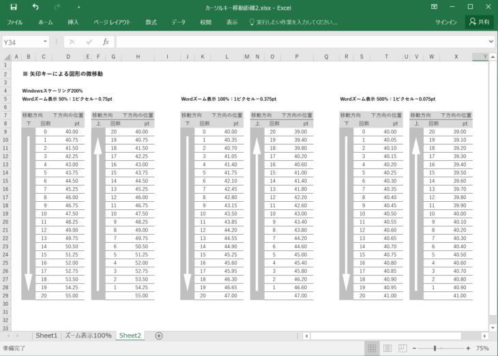Open the 数式 ribbon tab

(151, 22)
